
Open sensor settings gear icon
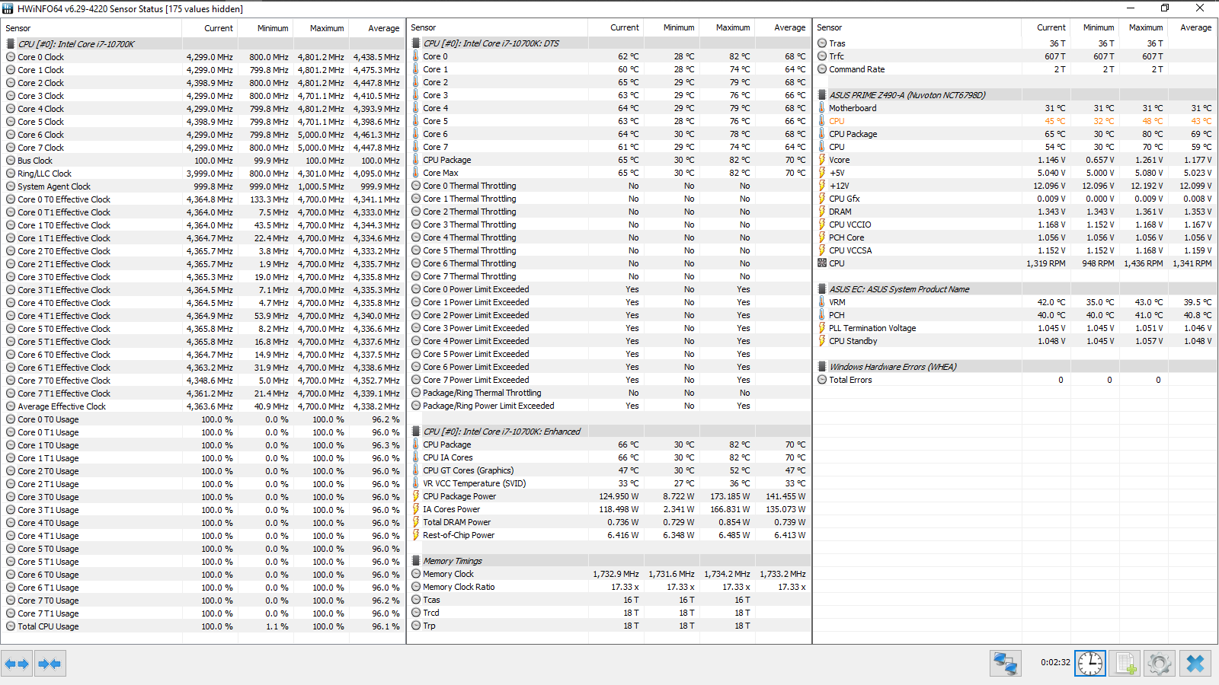pos(1160,664)
